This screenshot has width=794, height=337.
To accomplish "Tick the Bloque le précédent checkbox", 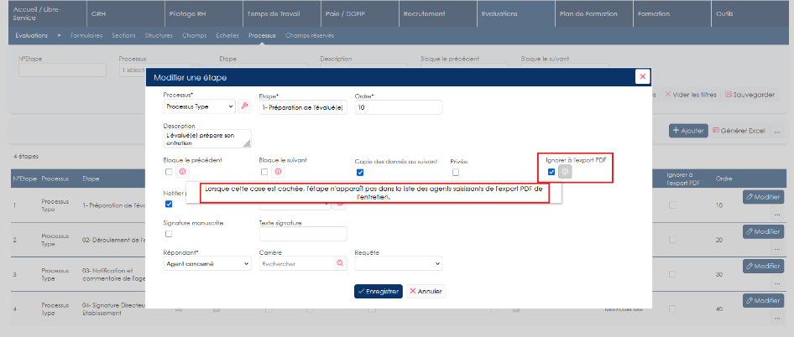I will coord(169,172).
